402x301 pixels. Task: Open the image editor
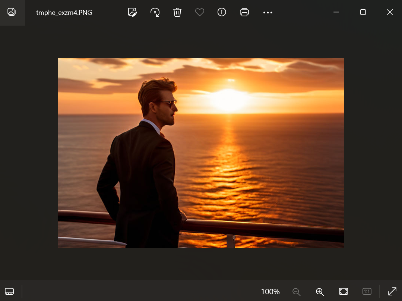133,12
